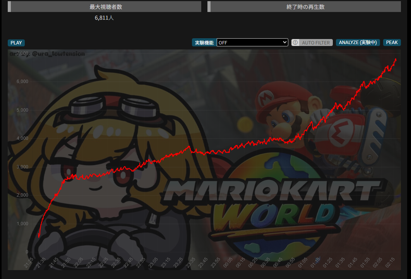Viewport: 411px width, 279px height.
Task: Click the 終了時の再生数 header
Action: click(x=304, y=7)
